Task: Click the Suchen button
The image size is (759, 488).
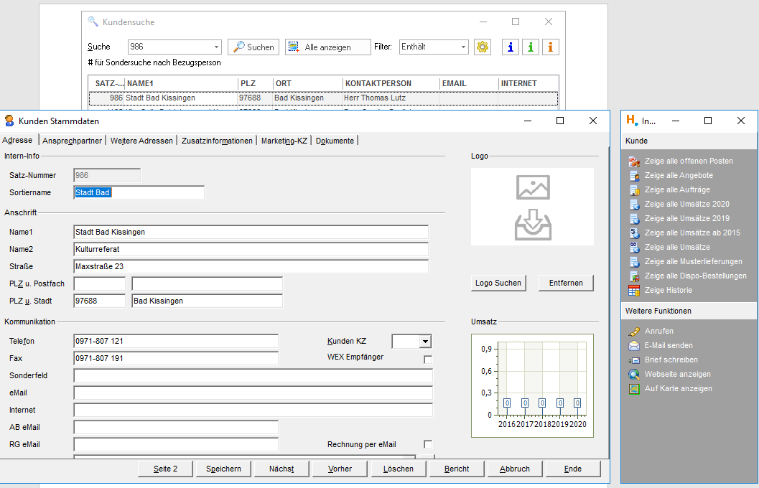Action: coord(253,47)
